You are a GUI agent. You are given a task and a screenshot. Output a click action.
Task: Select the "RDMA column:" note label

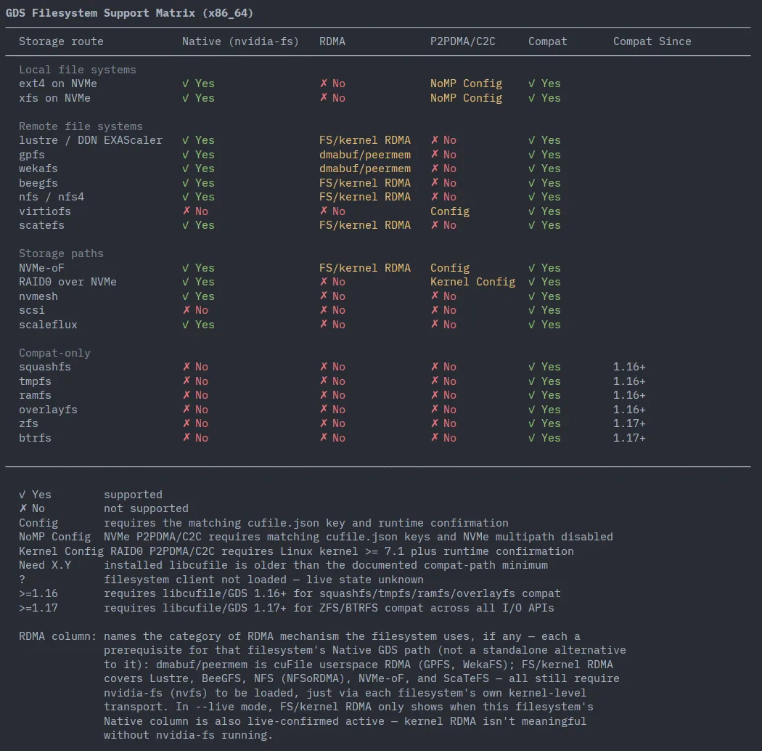point(58,636)
